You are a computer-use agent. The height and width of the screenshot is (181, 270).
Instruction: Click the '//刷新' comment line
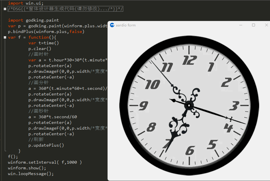point(36,140)
